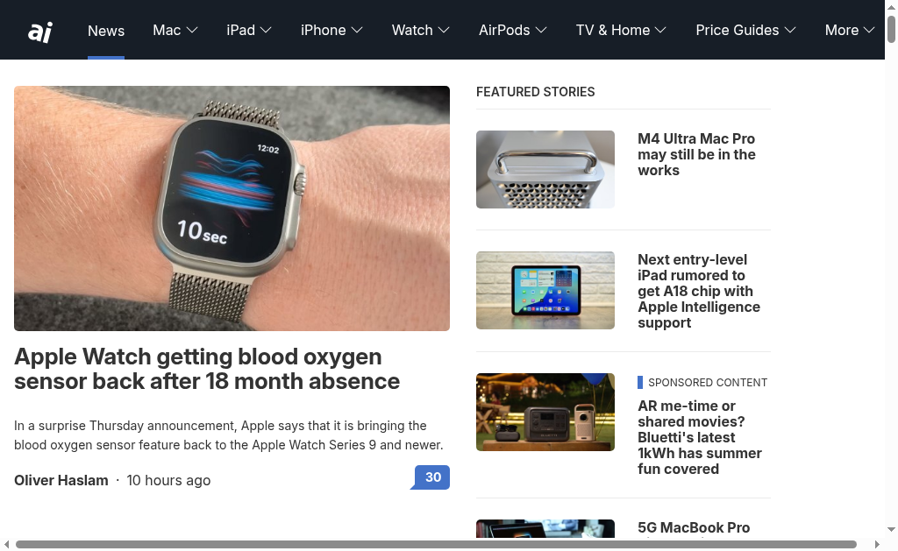Open the M4 Ultra Mac Pro story
898x551 pixels.
coord(696,154)
